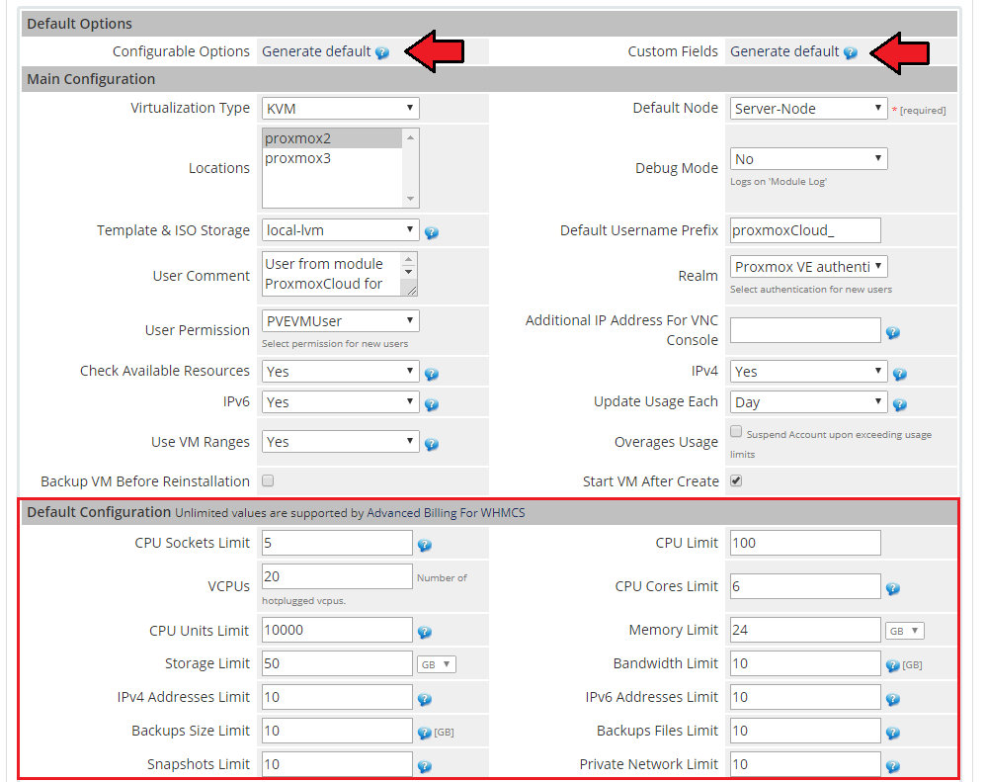Open IPv4 Yes dropdown
This screenshot has height=782, width=986.
(809, 371)
